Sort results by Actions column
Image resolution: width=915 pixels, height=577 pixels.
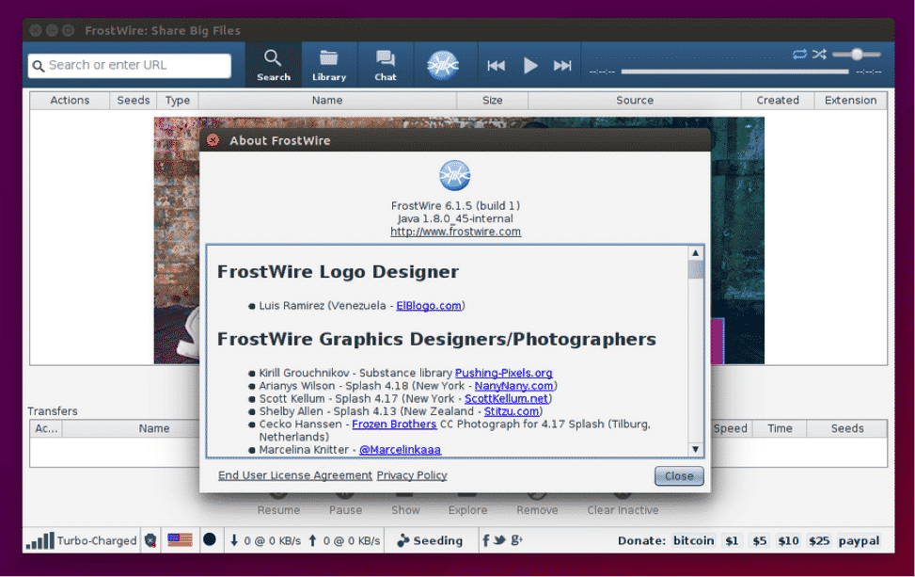(70, 101)
